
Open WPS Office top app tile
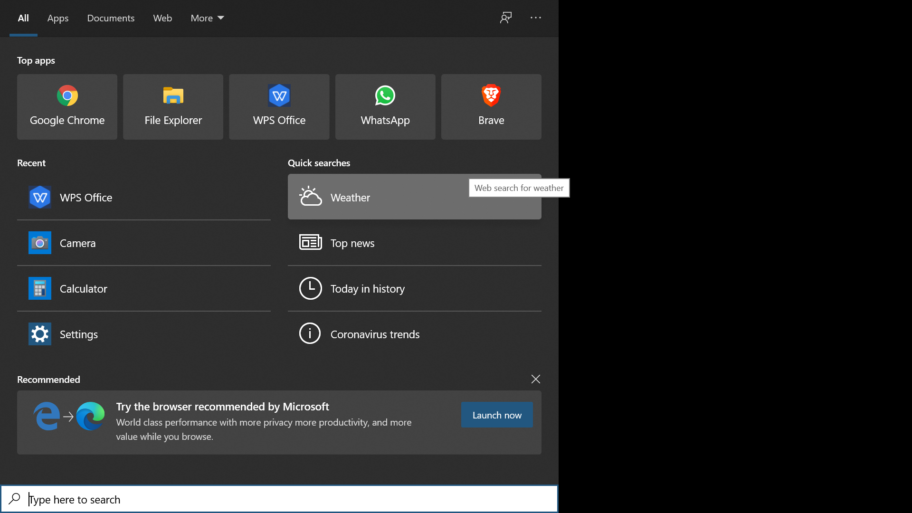[279, 106]
